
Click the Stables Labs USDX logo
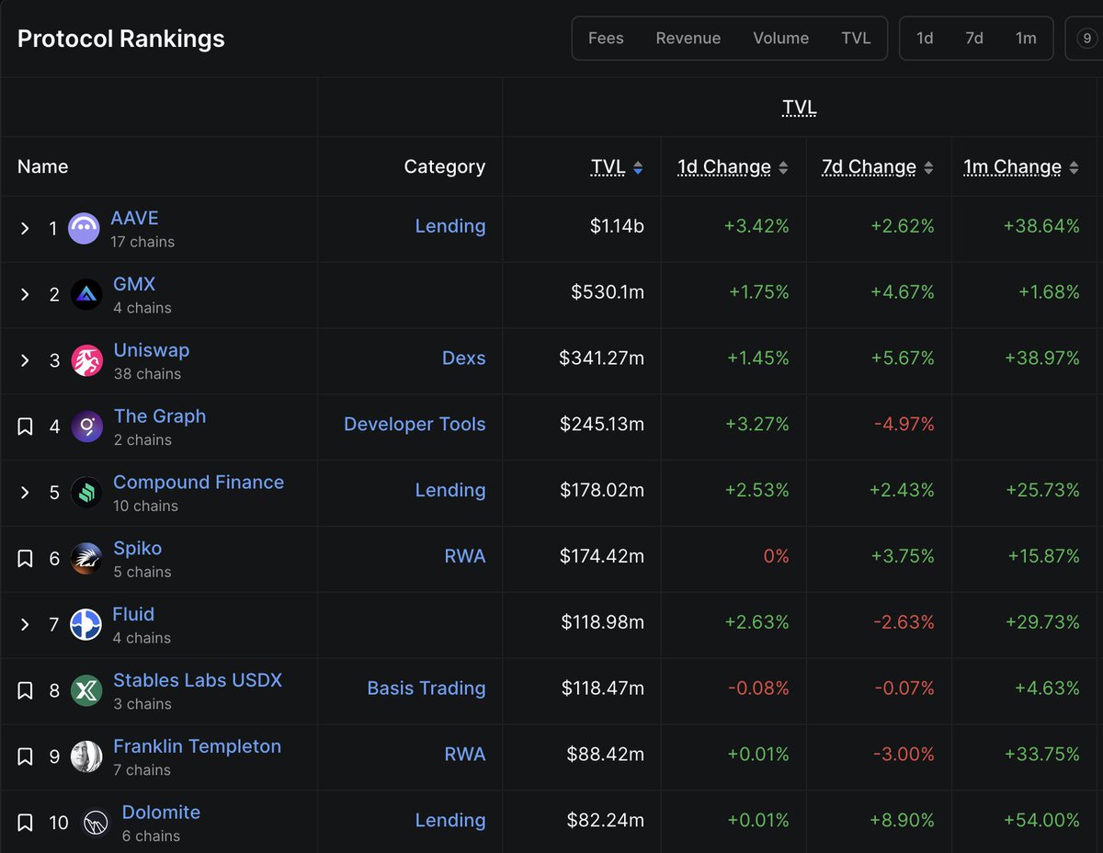tap(86, 690)
